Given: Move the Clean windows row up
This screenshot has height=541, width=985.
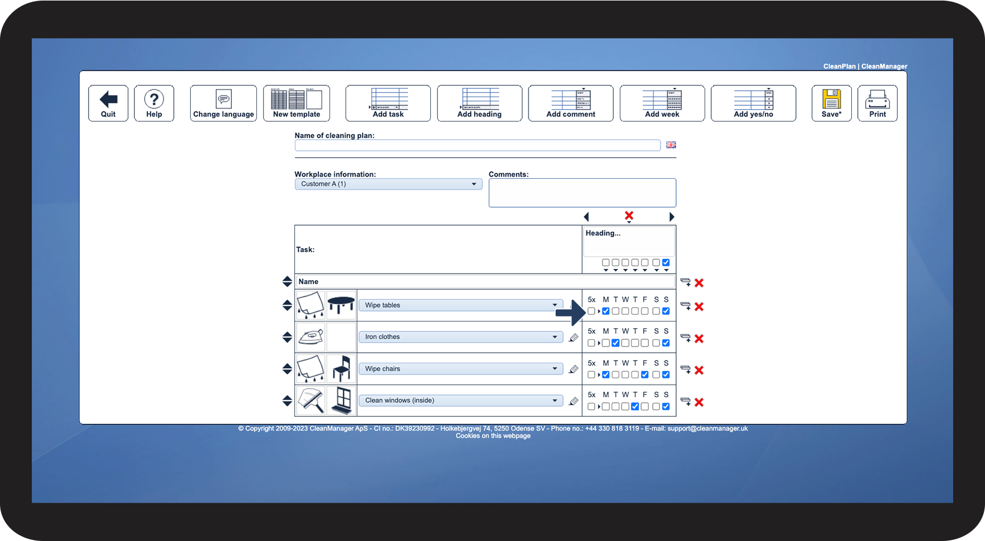Looking at the screenshot, I should pos(287,397).
